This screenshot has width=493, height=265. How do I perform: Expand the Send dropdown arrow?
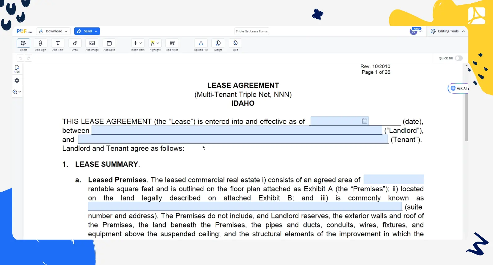point(96,31)
